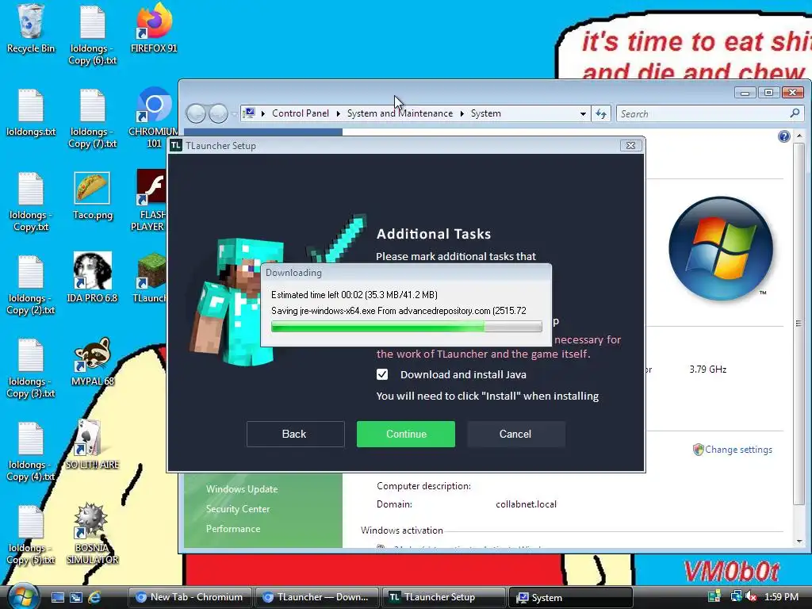The image size is (812, 609).
Task: Click System and Maintenance breadcrumb segment
Action: 400,113
